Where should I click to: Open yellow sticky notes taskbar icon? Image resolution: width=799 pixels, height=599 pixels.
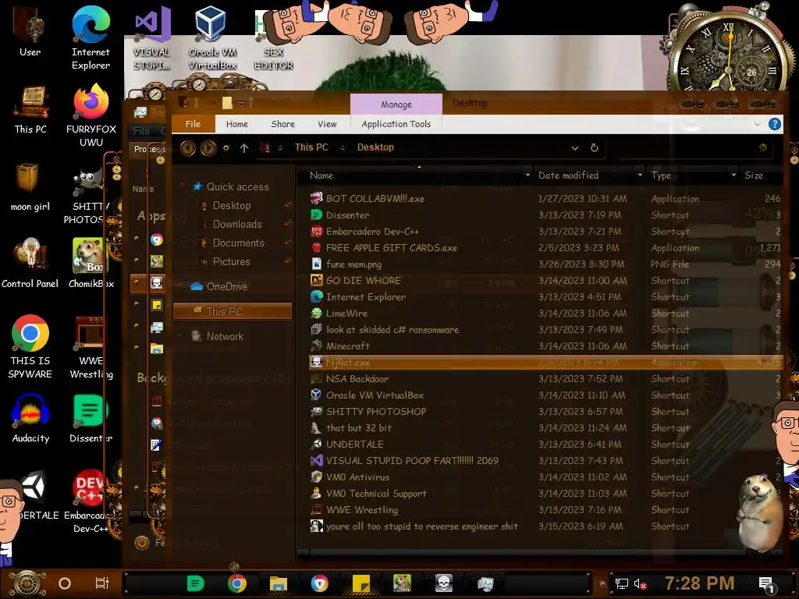click(x=361, y=583)
